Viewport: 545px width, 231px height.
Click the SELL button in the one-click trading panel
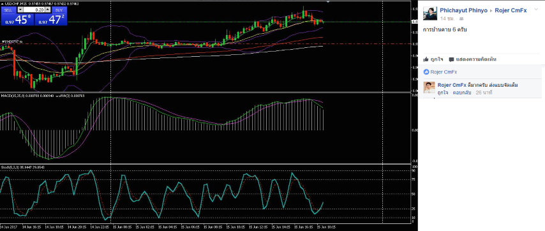pyautogui.click(x=8, y=10)
